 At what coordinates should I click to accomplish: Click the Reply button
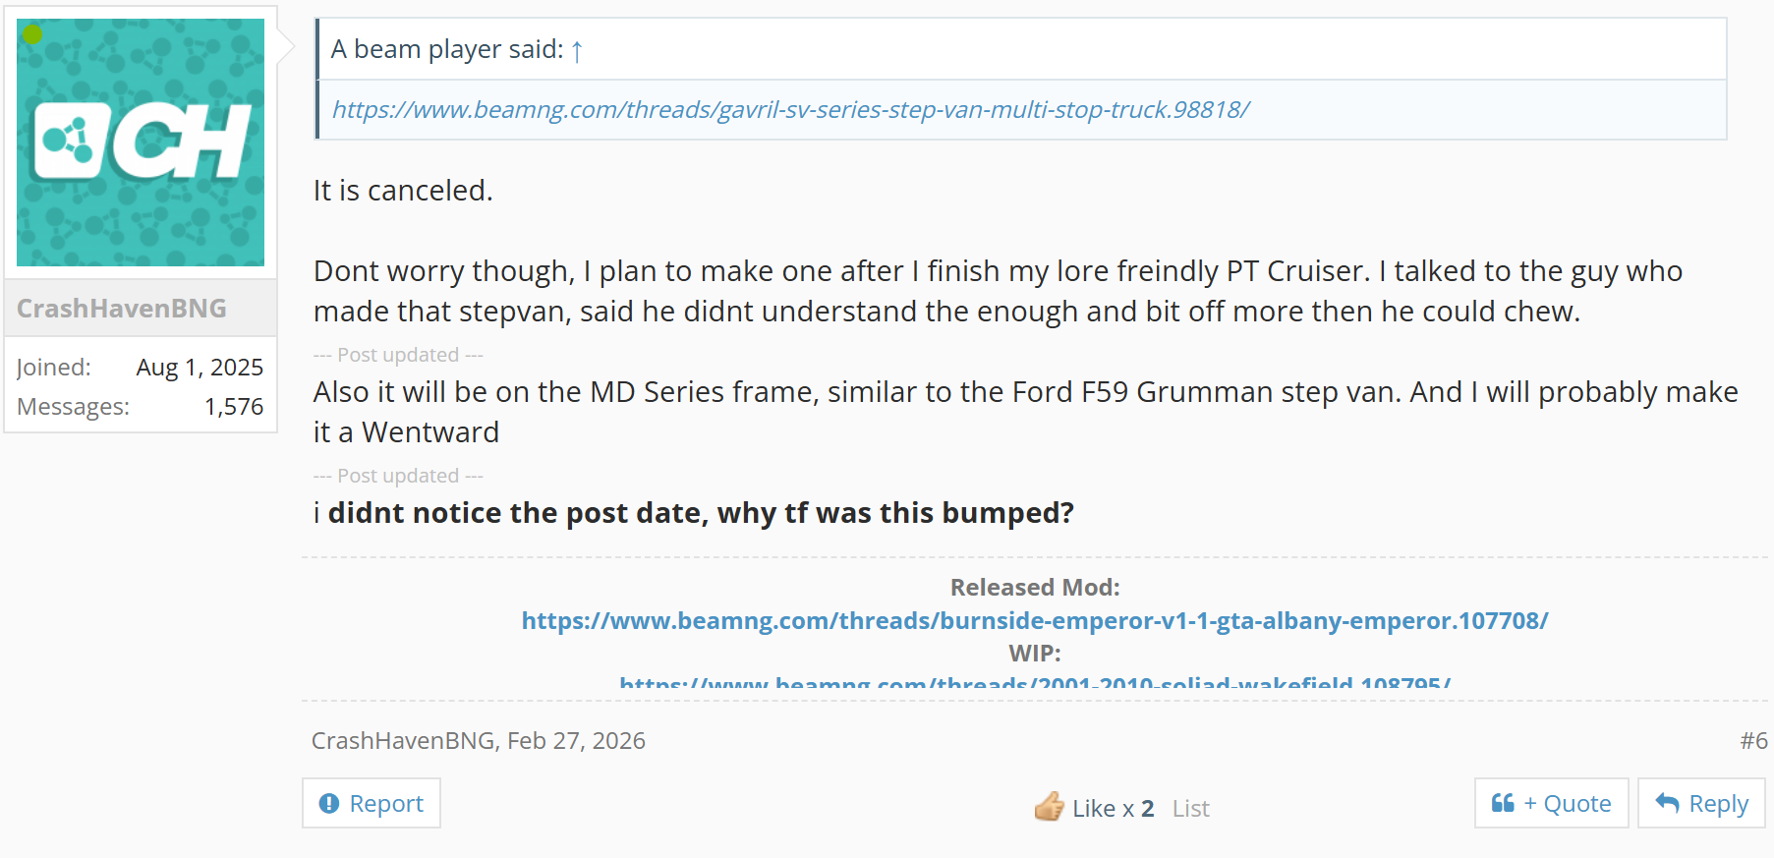tap(1701, 803)
